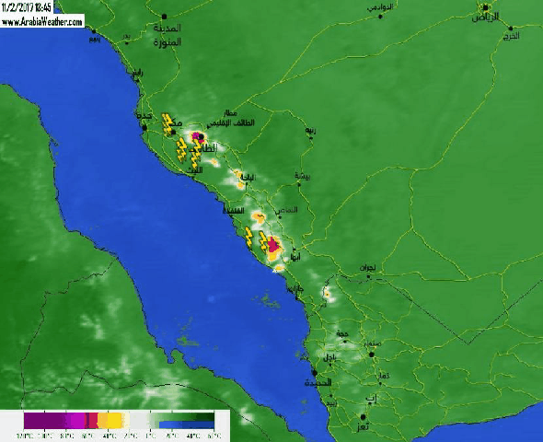Click the Najran (نجران) city marker
543x442 pixels.
click(368, 276)
